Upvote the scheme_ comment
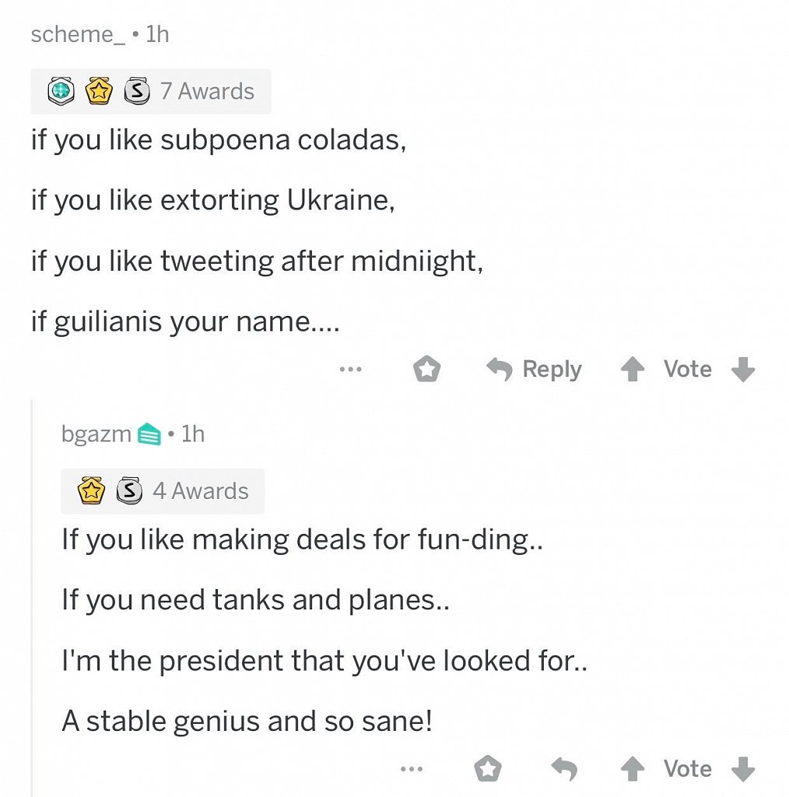This screenshot has width=789, height=797. click(x=631, y=369)
